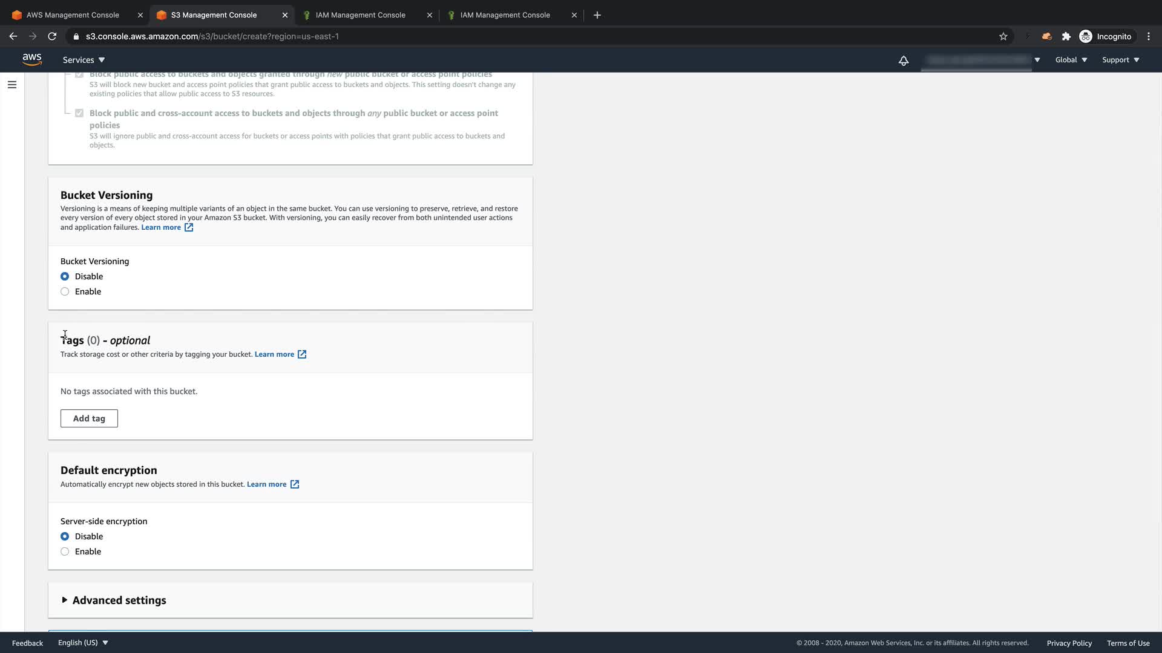Click external link icon beside Tags Learn more
The image size is (1162, 653).
302,354
